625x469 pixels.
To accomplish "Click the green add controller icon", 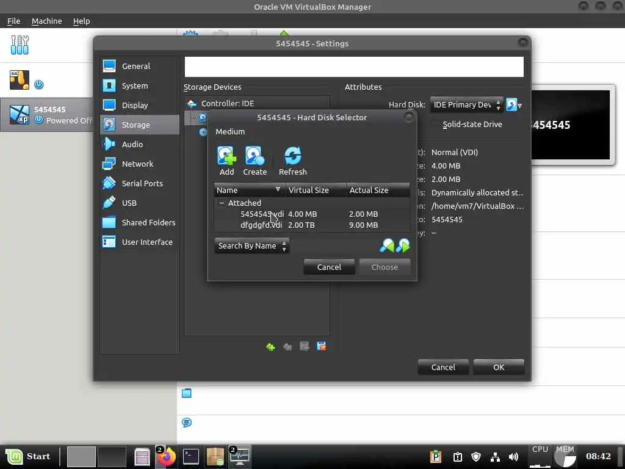I will point(270,347).
